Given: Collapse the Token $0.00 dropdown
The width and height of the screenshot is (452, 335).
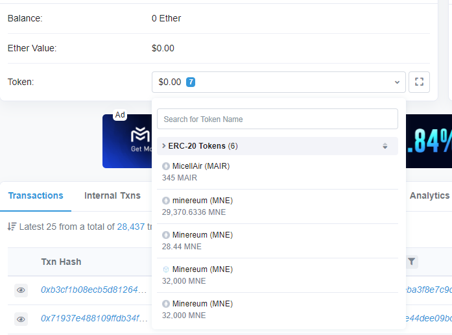Looking at the screenshot, I should tap(278, 82).
